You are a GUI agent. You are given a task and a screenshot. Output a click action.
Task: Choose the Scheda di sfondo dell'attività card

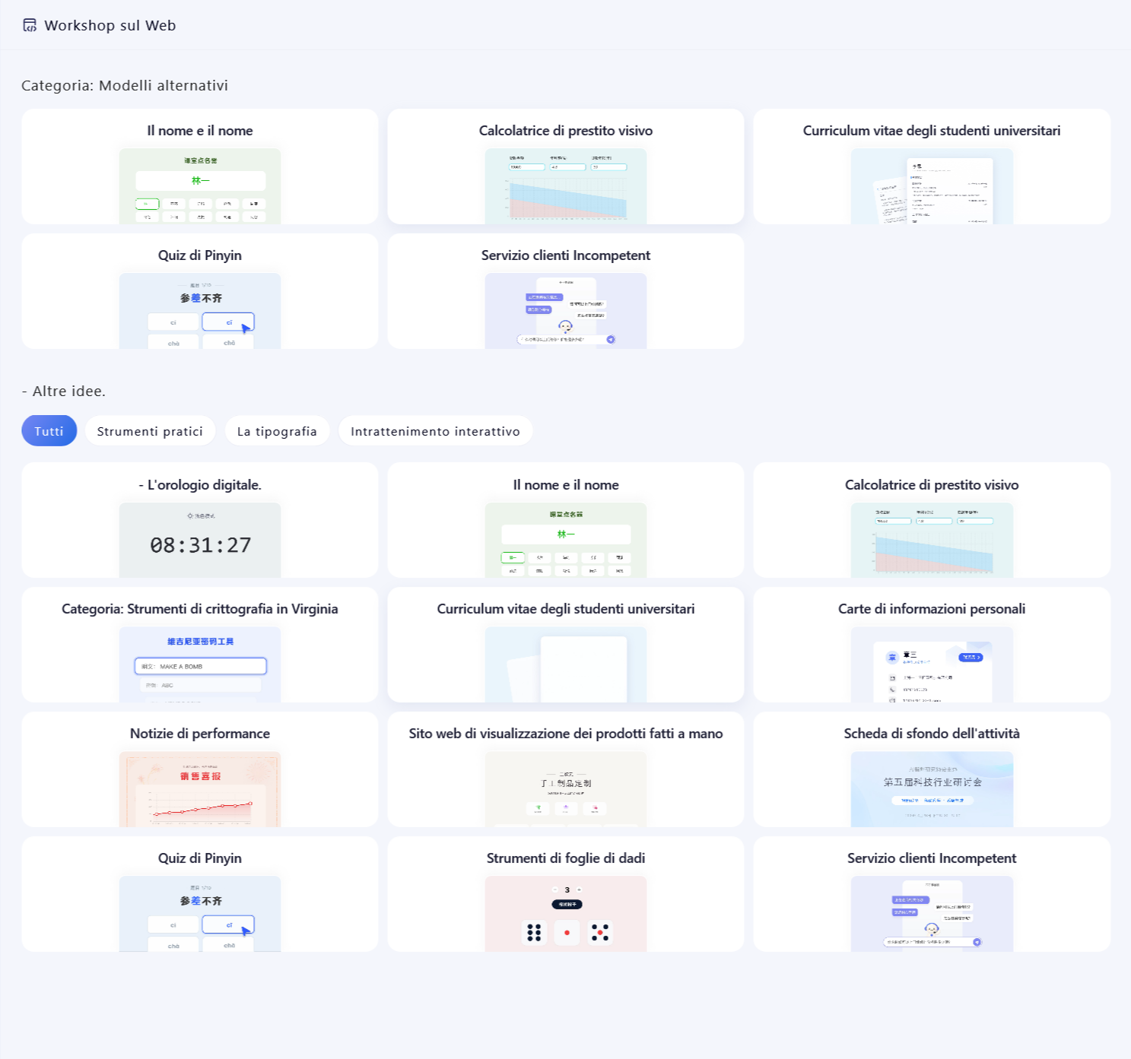(932, 769)
